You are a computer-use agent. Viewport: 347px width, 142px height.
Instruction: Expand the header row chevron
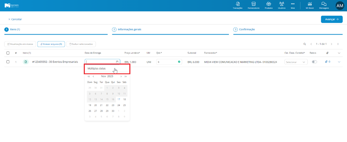(339, 53)
